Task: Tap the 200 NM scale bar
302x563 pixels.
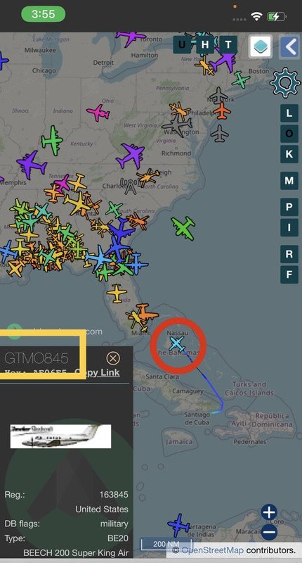Action: tap(166, 544)
